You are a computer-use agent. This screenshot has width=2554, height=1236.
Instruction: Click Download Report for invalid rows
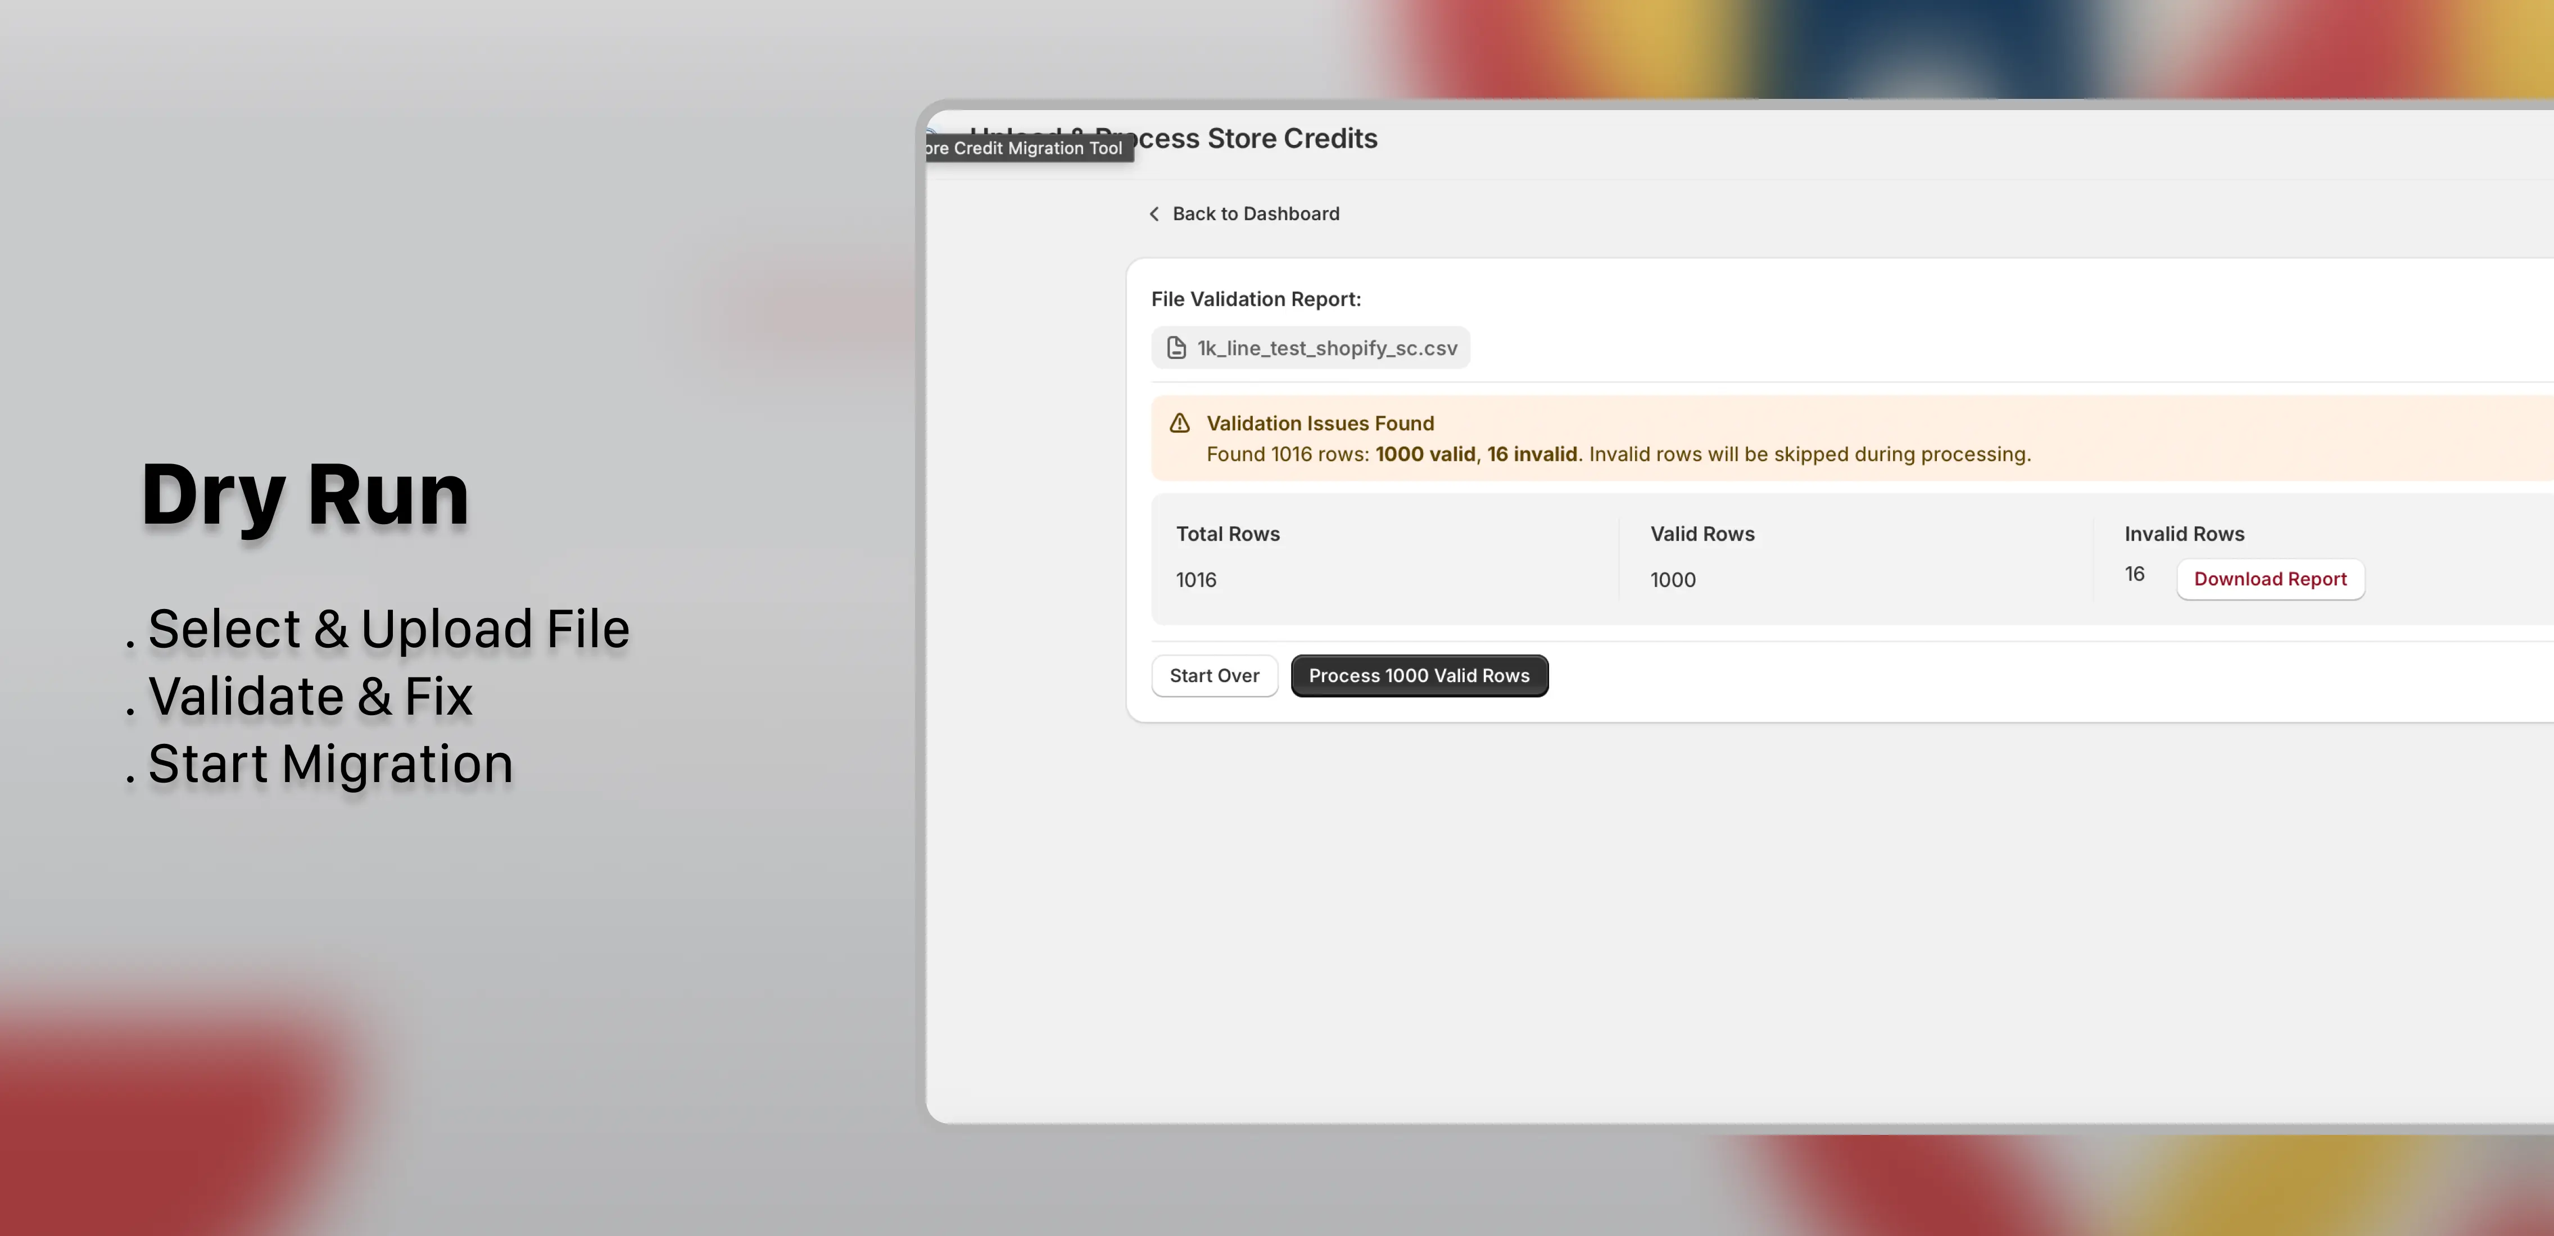[x=2271, y=579]
